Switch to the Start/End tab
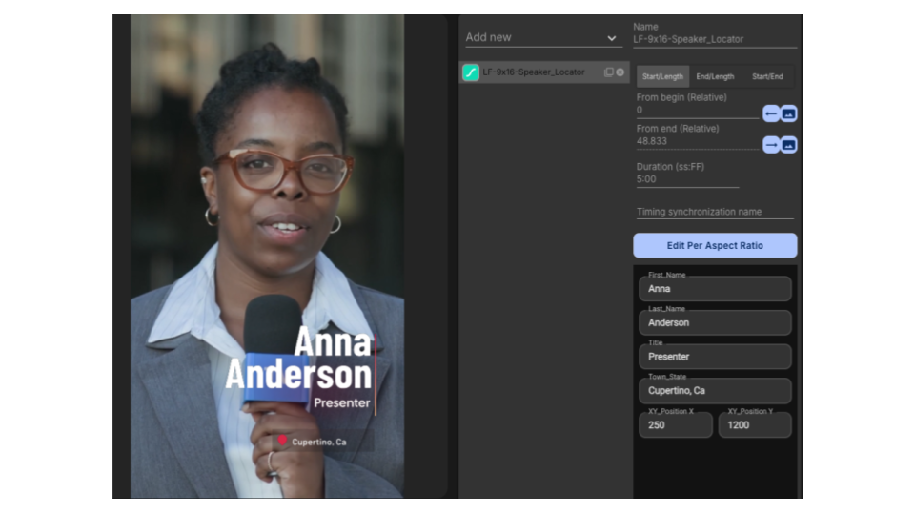This screenshot has height=515, width=915. (767, 77)
